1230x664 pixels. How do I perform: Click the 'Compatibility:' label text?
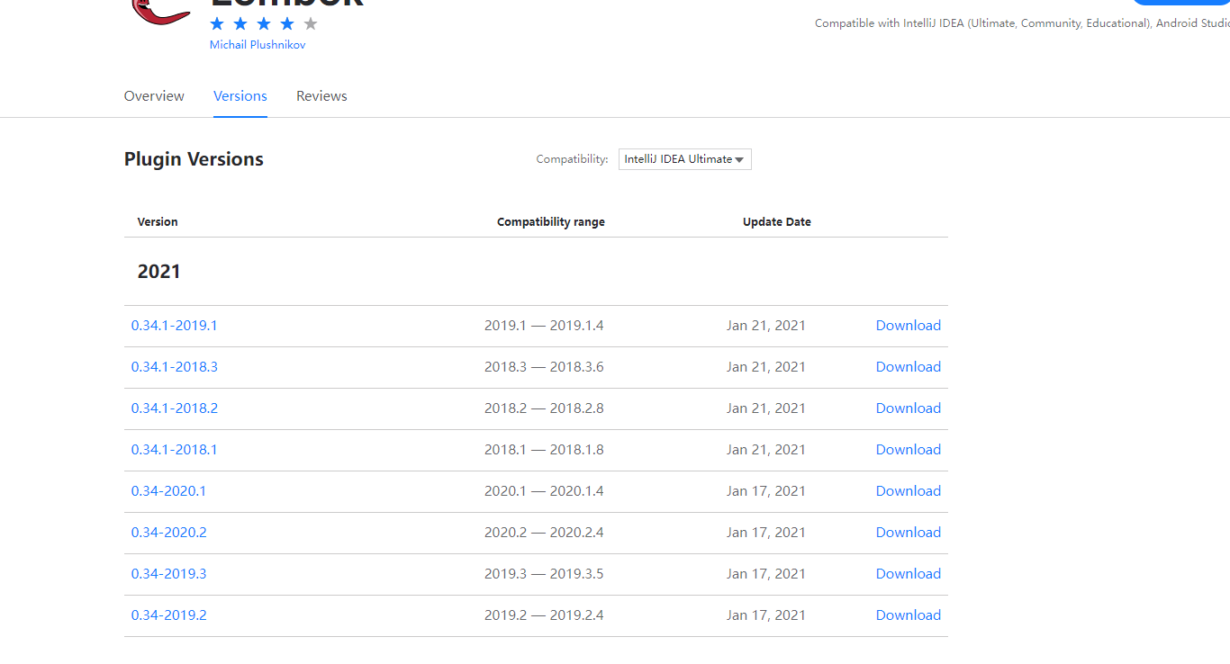573,159
